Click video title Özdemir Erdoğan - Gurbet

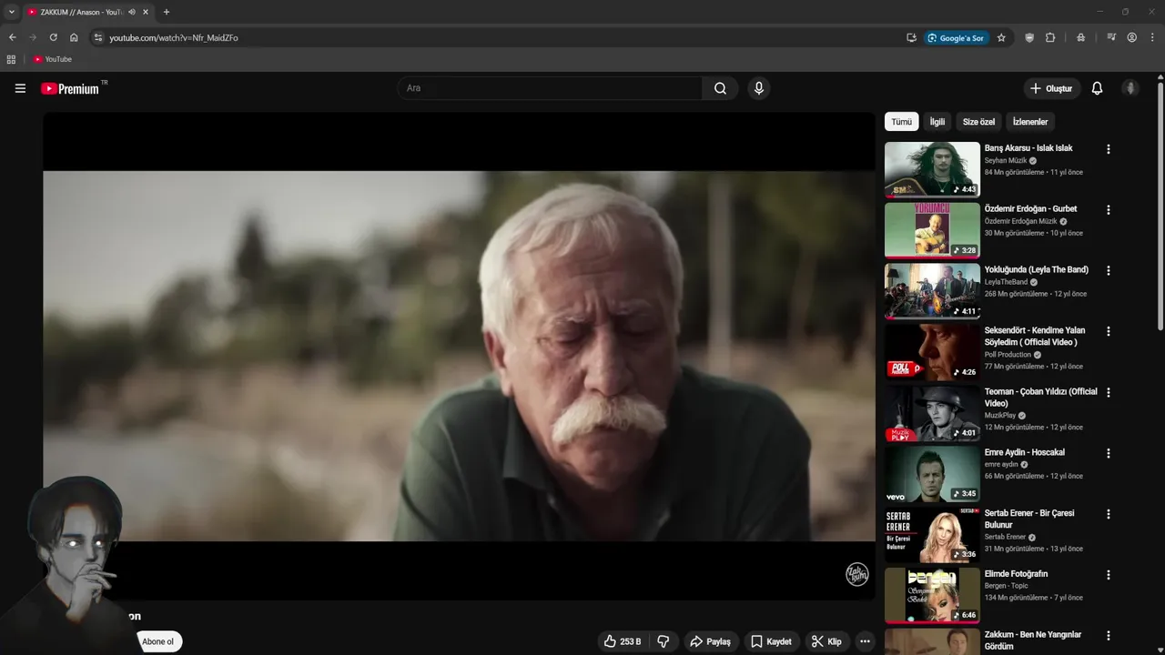tap(1030, 209)
